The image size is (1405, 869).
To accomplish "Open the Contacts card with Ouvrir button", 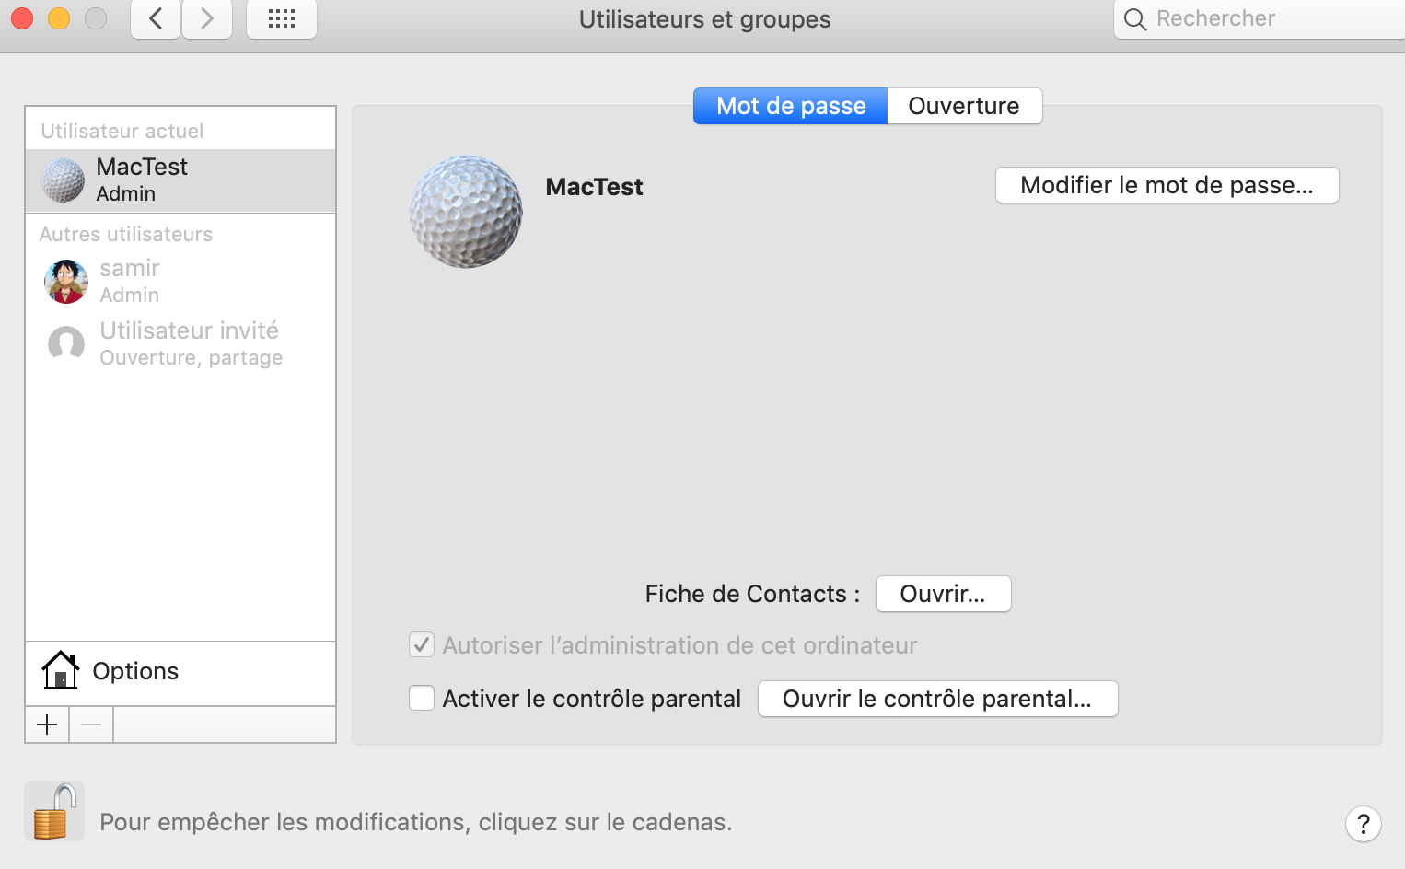I will [x=943, y=594].
